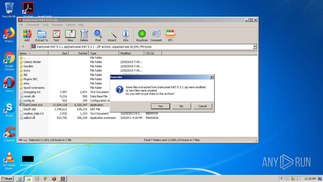This screenshot has width=323, height=182.
Task: Open the Commands menu
Action: (33, 25)
